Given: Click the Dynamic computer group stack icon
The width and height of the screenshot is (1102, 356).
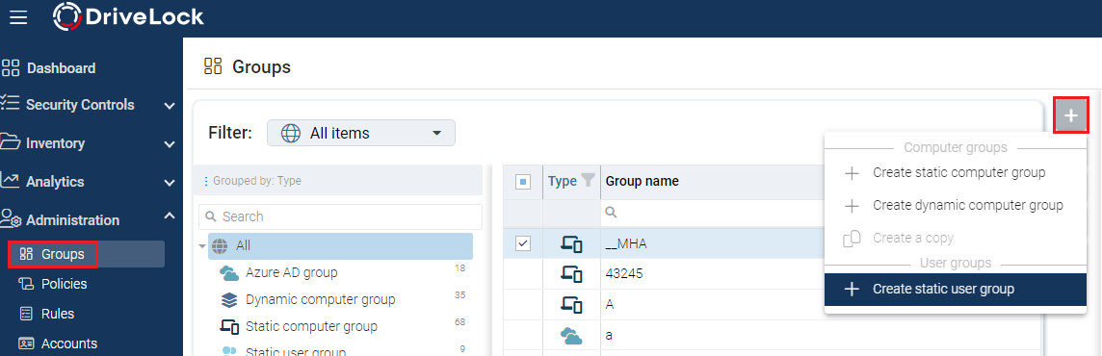Looking at the screenshot, I should pos(229,300).
